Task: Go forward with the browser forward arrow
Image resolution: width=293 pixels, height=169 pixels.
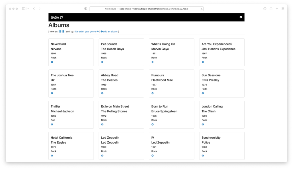Action: [39, 9]
